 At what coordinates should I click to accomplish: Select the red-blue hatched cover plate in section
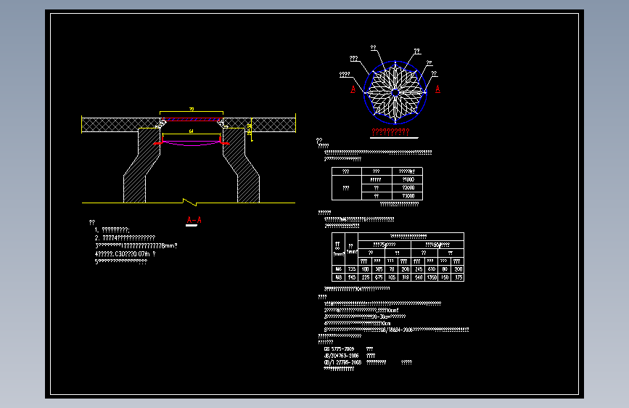192,119
